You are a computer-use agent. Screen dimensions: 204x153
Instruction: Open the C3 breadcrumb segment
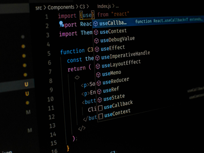click(x=82, y=7)
